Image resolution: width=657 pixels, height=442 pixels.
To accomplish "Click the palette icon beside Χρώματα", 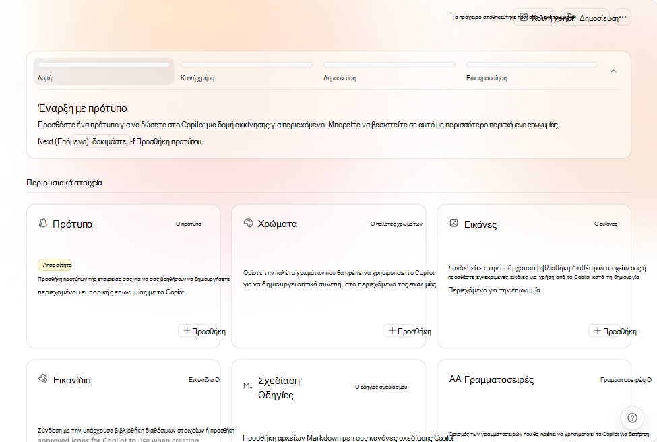I will click(248, 223).
